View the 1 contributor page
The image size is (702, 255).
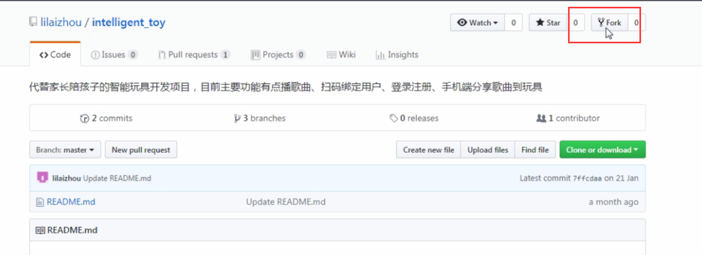click(x=568, y=118)
